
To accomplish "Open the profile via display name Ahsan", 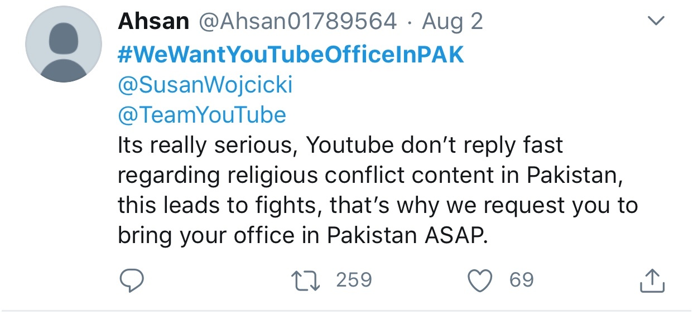I will tap(153, 22).
